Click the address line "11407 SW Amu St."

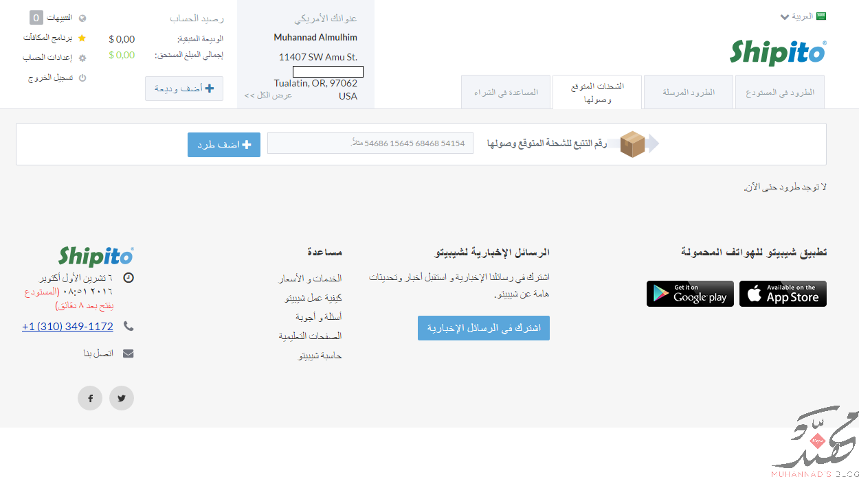click(x=318, y=57)
